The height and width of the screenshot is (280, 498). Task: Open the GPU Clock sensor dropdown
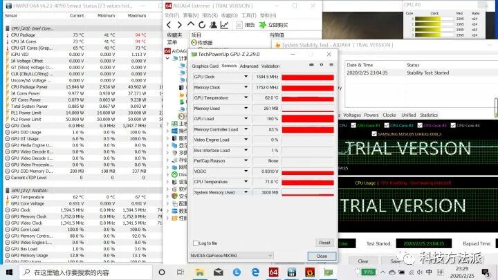(x=246, y=77)
